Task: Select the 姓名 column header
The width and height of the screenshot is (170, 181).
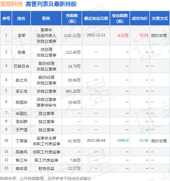Action: click(21, 18)
